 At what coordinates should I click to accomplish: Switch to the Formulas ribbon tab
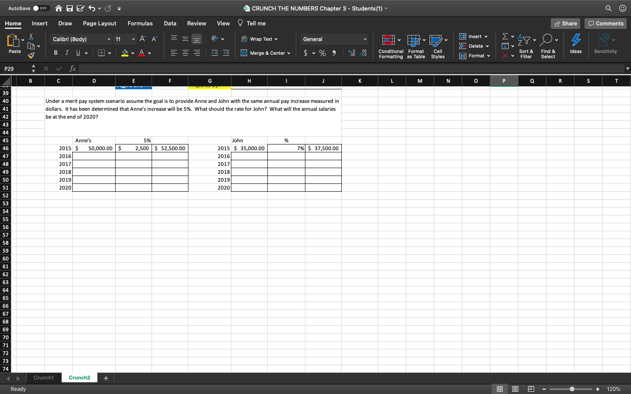coord(141,23)
